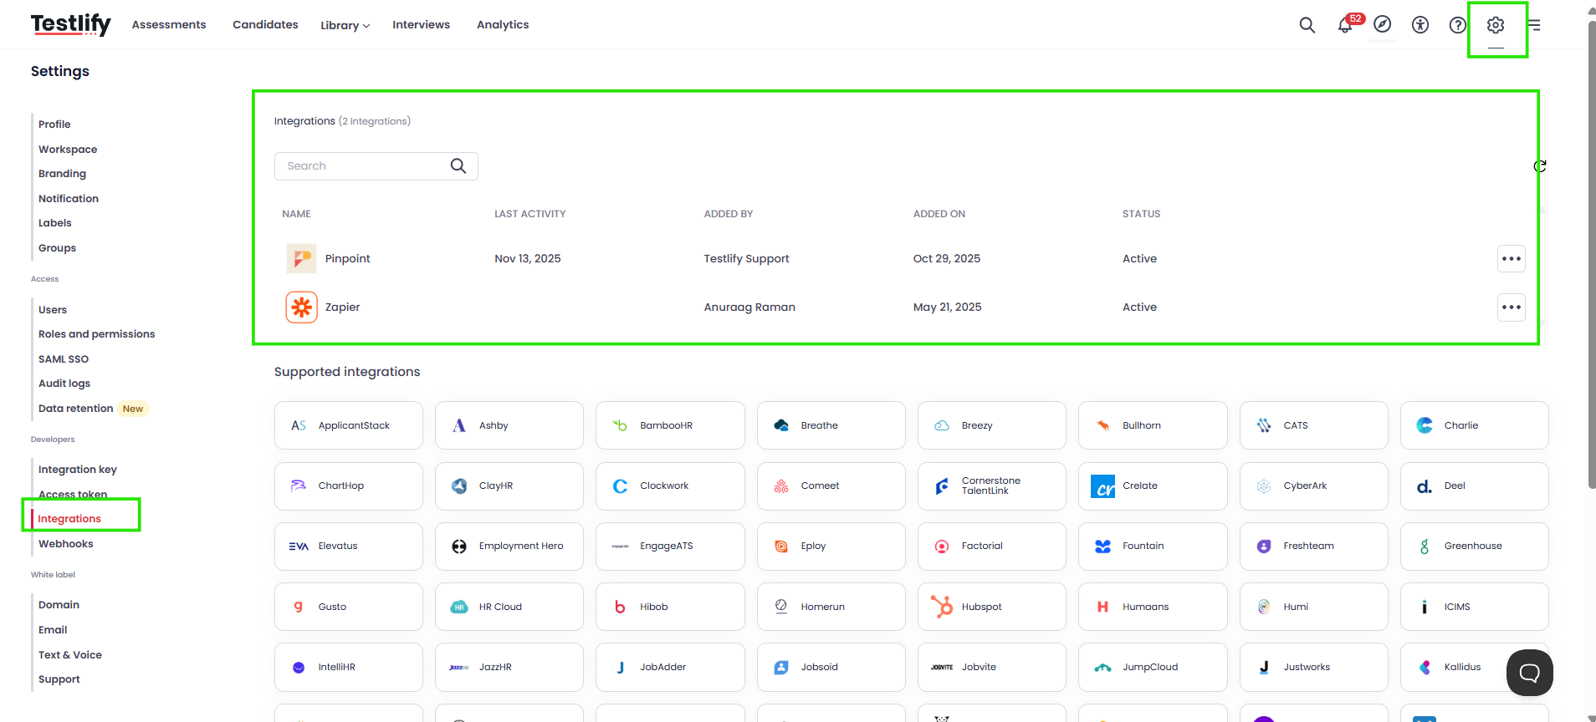Select the Hubspot integration card
Image resolution: width=1596 pixels, height=722 pixels.
click(992, 607)
